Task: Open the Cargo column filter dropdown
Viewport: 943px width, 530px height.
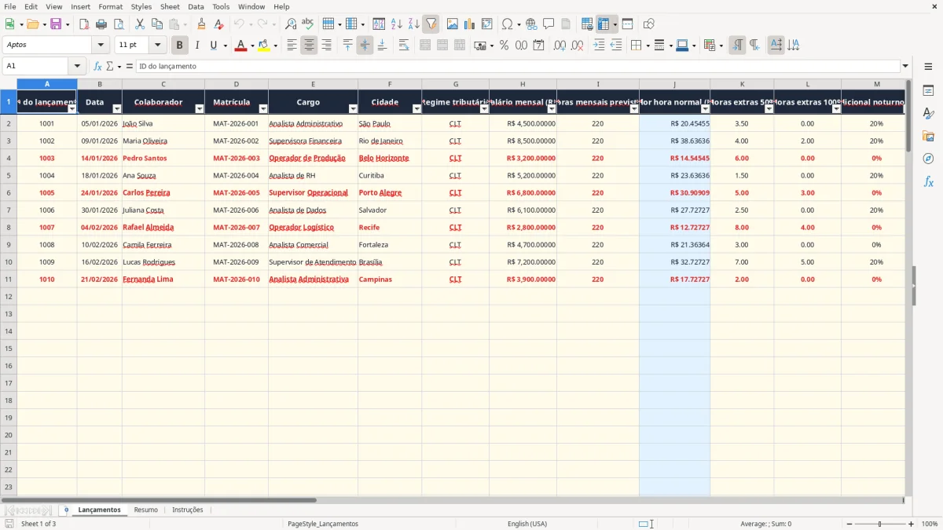Action: click(353, 109)
